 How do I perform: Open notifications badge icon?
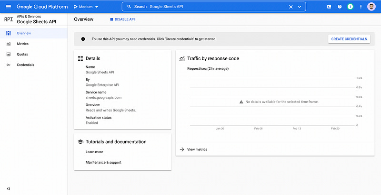[350, 7]
